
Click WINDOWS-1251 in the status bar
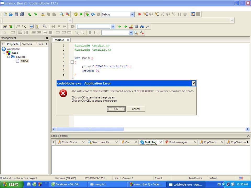point(95,178)
